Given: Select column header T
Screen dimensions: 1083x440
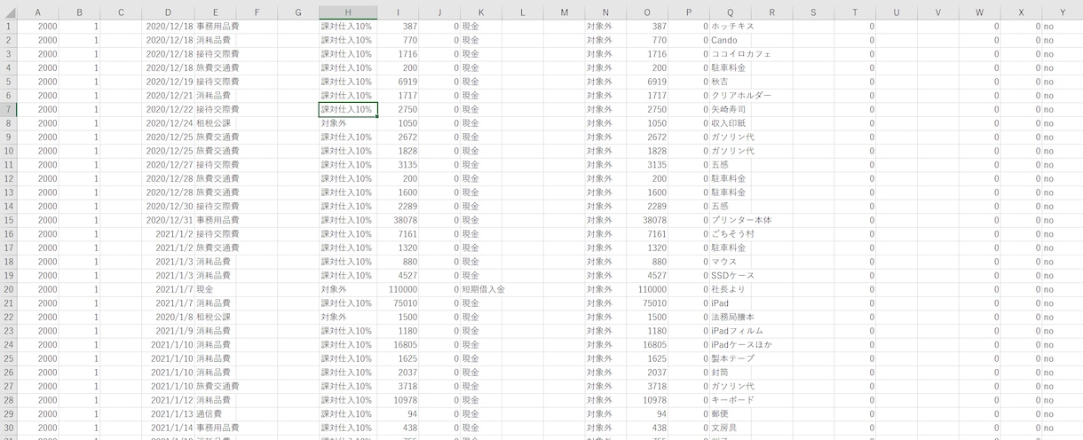Looking at the screenshot, I should click(x=855, y=12).
